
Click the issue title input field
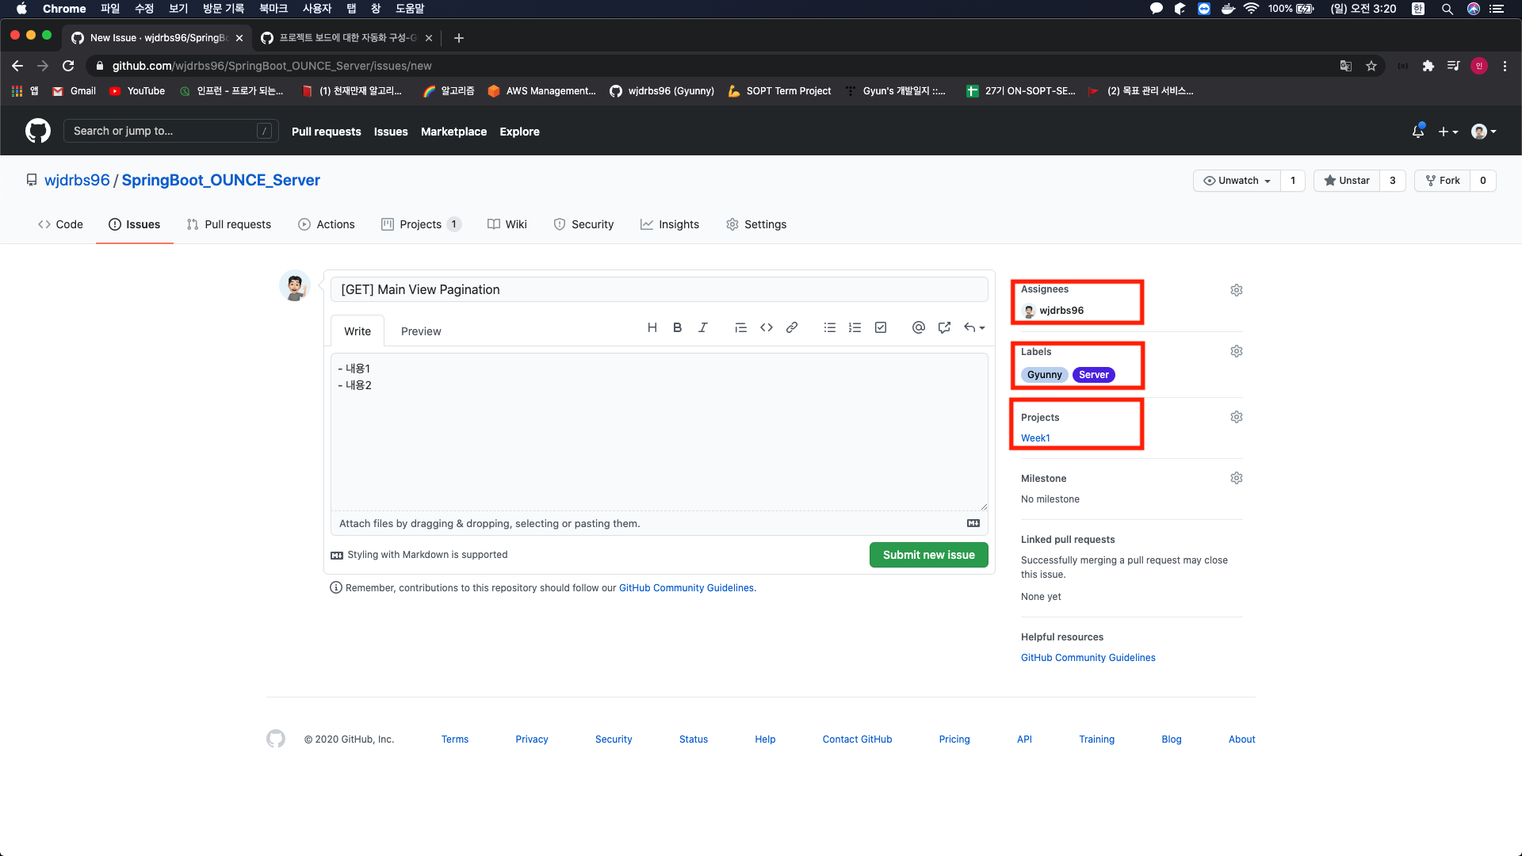point(658,289)
